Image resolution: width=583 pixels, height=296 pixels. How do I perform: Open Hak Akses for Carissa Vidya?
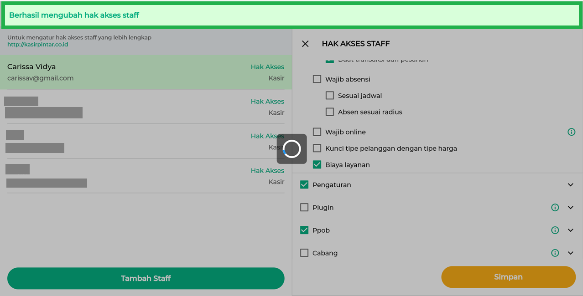coord(267,67)
